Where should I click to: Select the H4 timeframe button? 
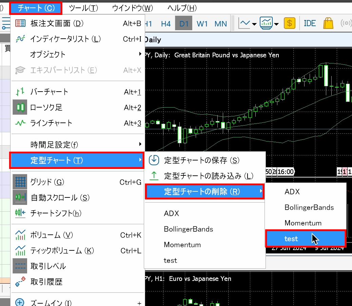coord(166,24)
